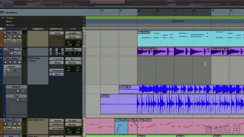Open the JOEMEKCm insert on Bass SYn

(58, 124)
